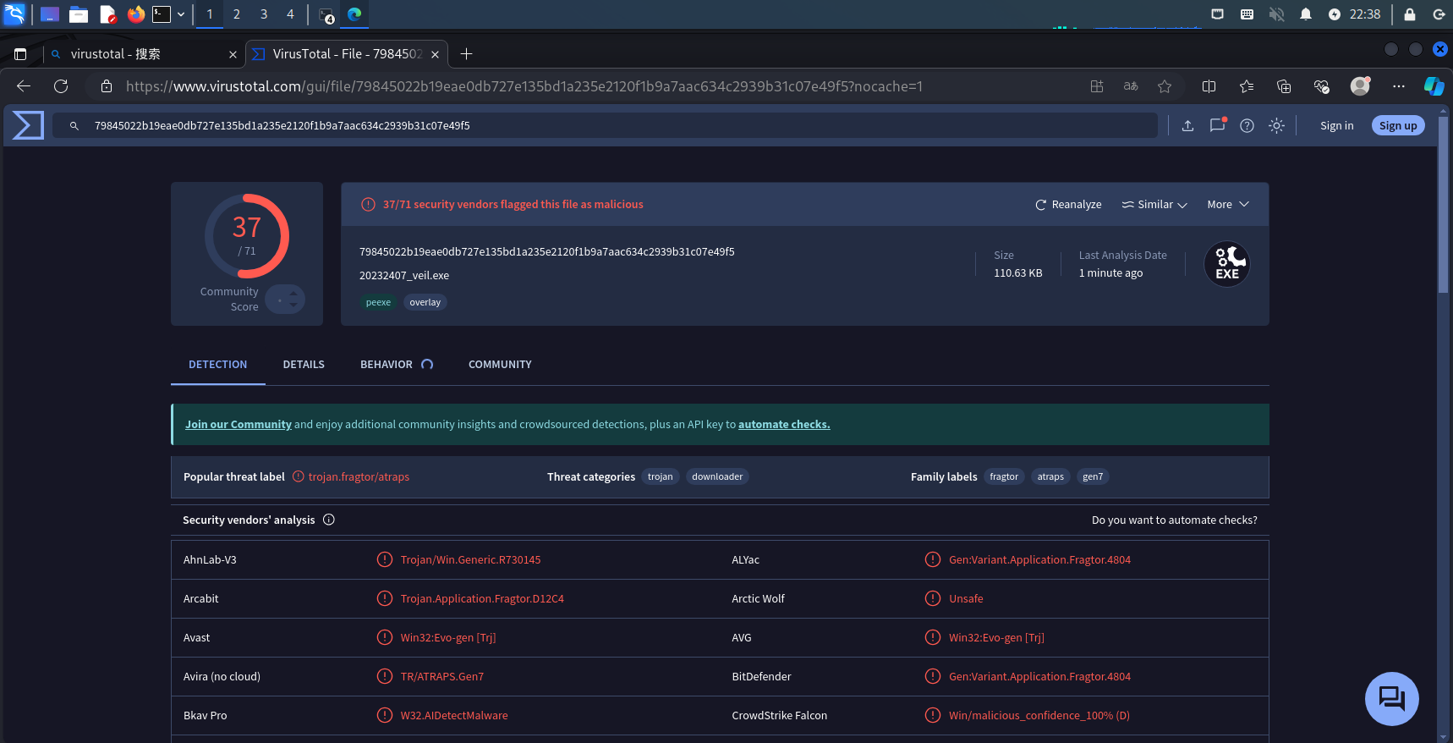The image size is (1453, 743).
Task: Click Trojan.Application.Fragtor.D12C4 detection text
Action: tap(482, 599)
